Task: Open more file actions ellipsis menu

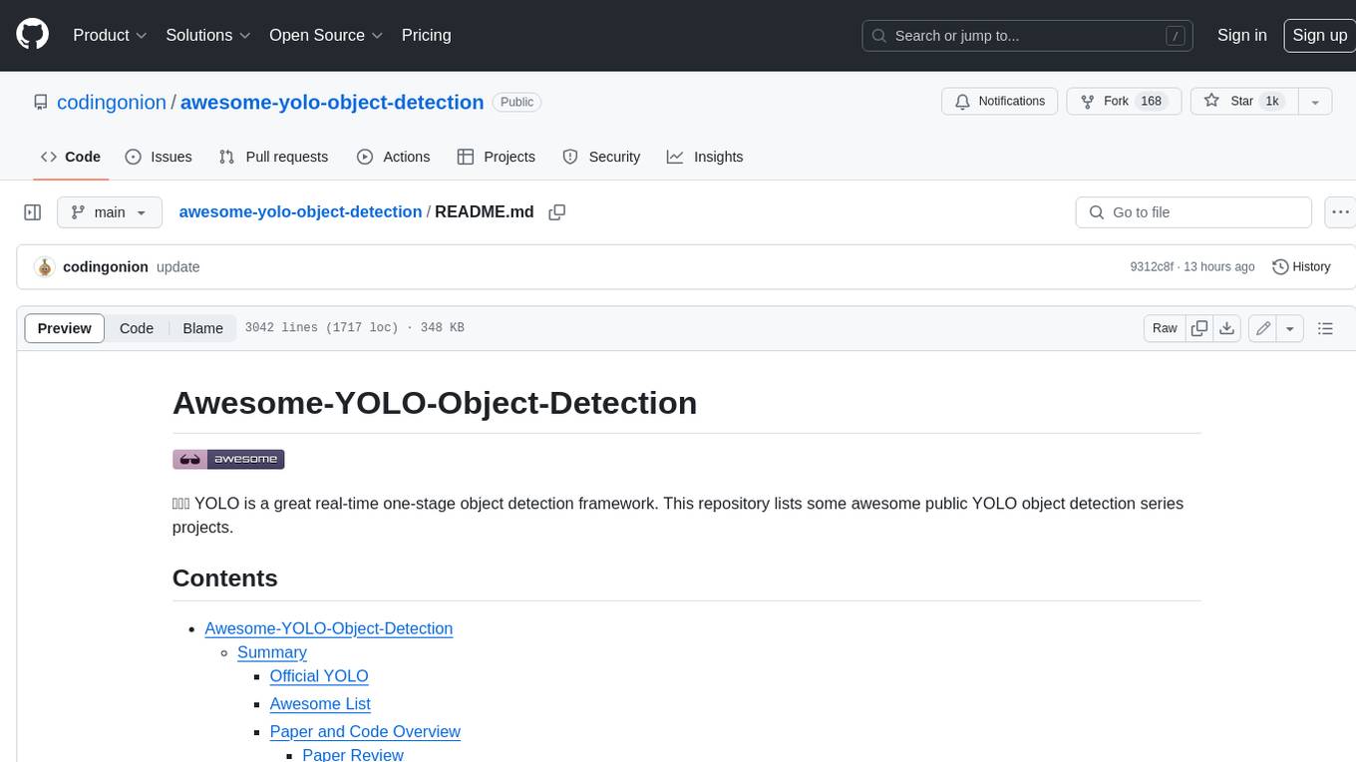Action: (x=1340, y=212)
